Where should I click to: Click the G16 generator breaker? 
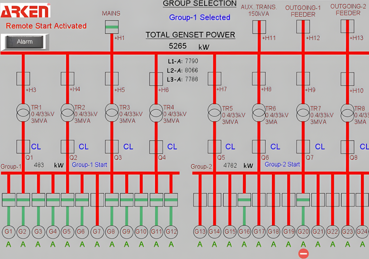[244, 200]
